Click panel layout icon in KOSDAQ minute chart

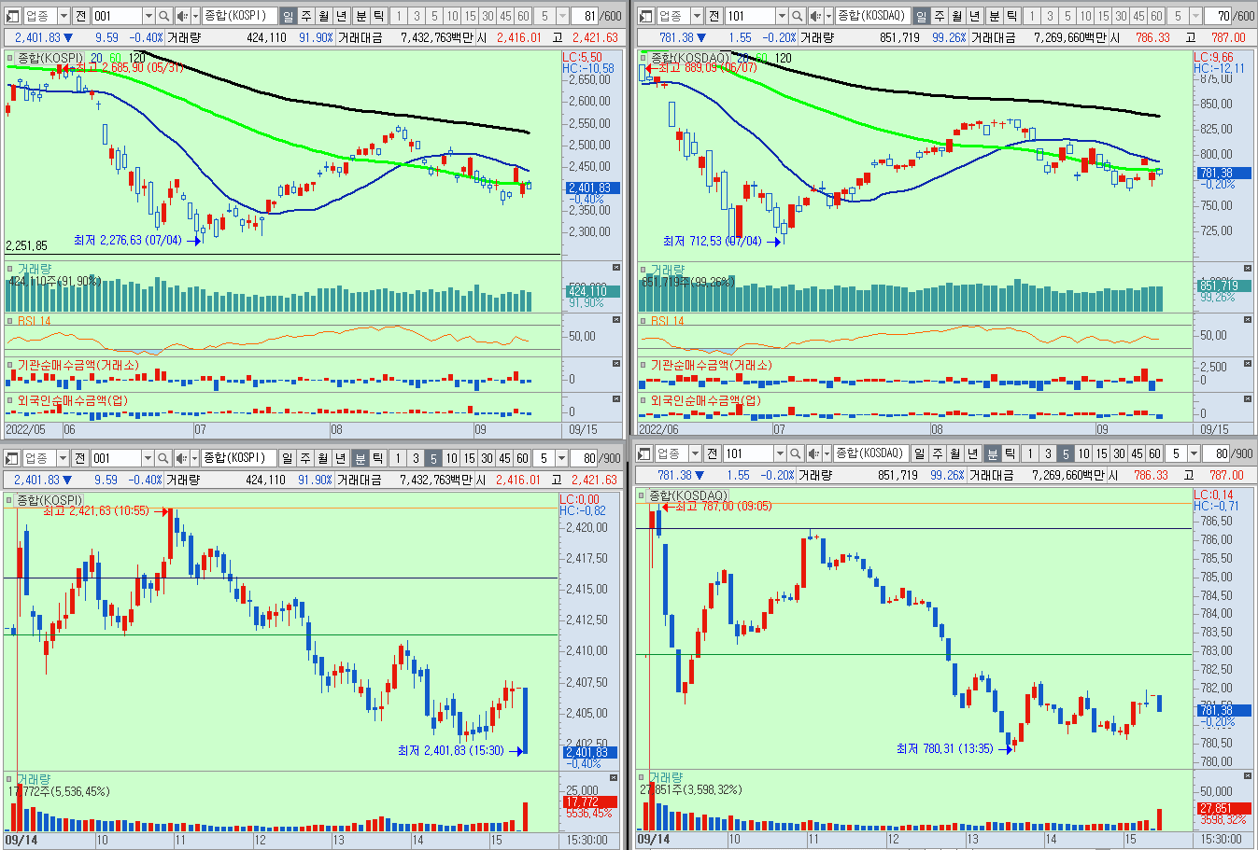point(644,453)
